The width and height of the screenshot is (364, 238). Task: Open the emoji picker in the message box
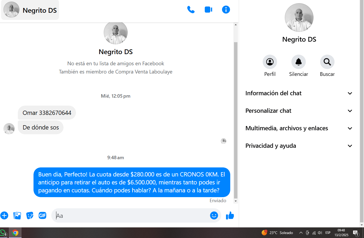coord(214,215)
